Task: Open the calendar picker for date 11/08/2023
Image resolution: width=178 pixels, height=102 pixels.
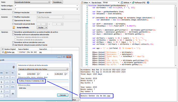Action: (65, 74)
